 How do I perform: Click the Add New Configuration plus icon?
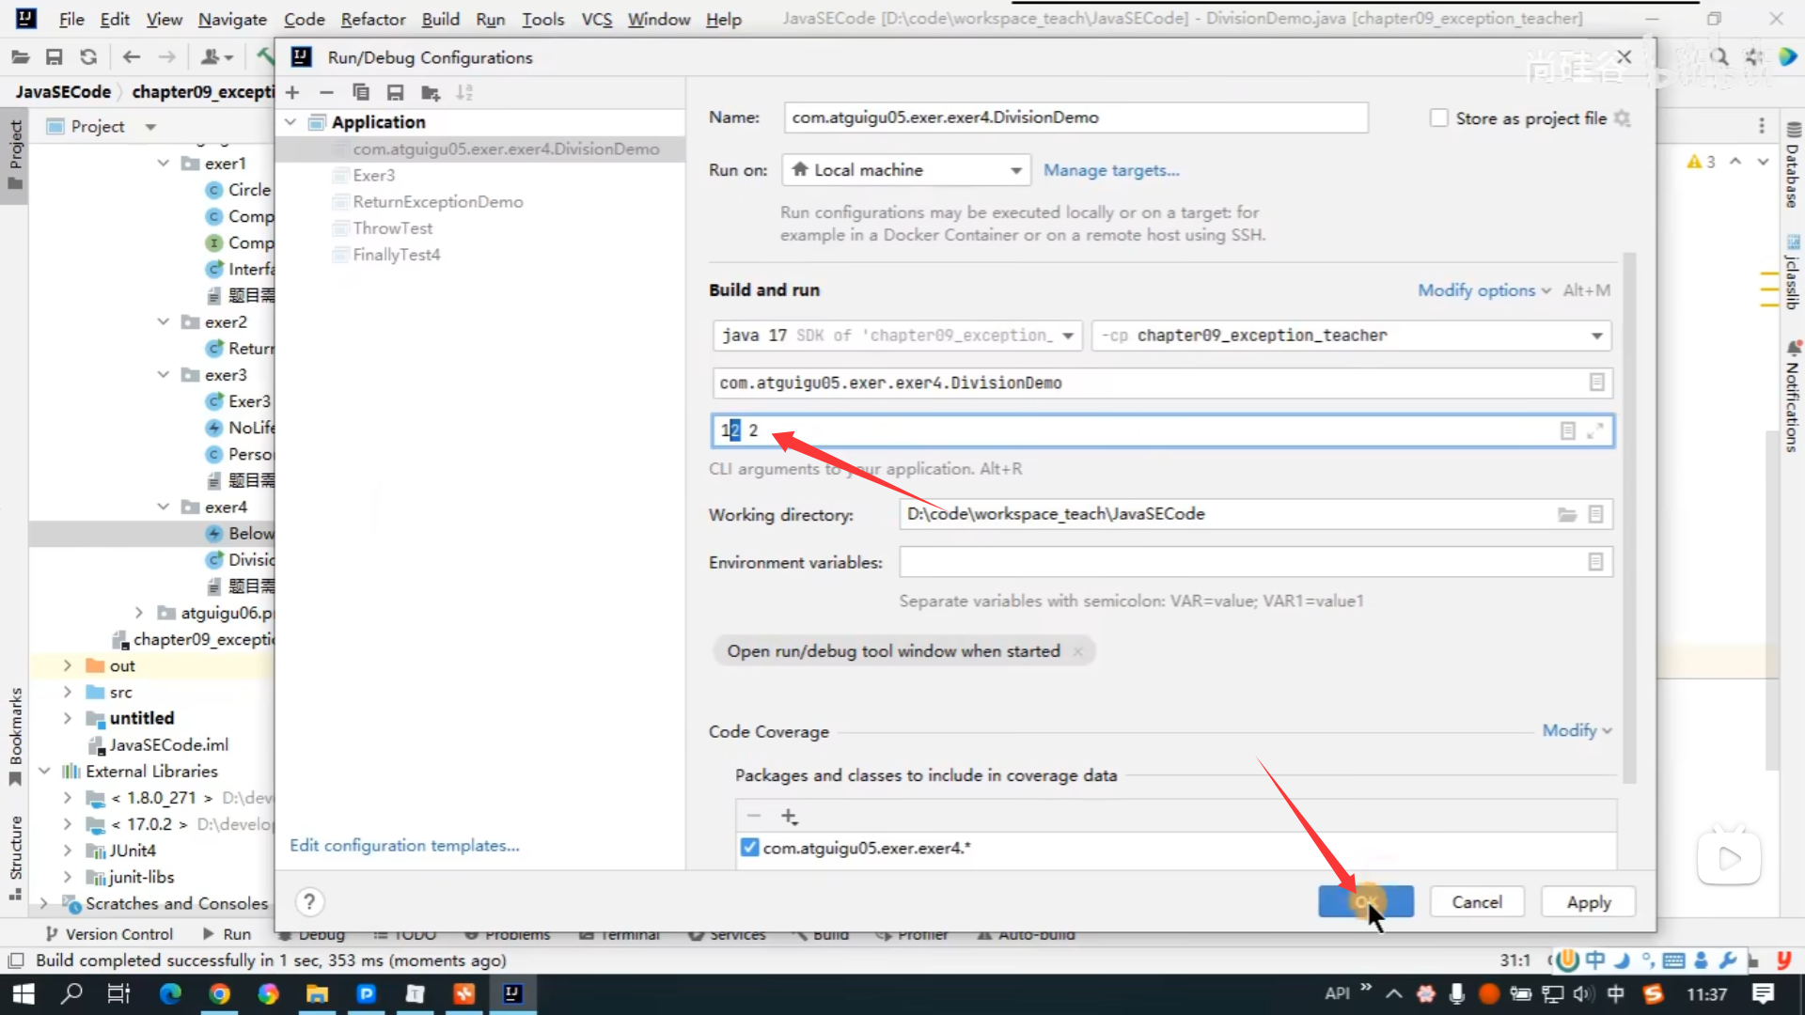pyautogui.click(x=292, y=92)
